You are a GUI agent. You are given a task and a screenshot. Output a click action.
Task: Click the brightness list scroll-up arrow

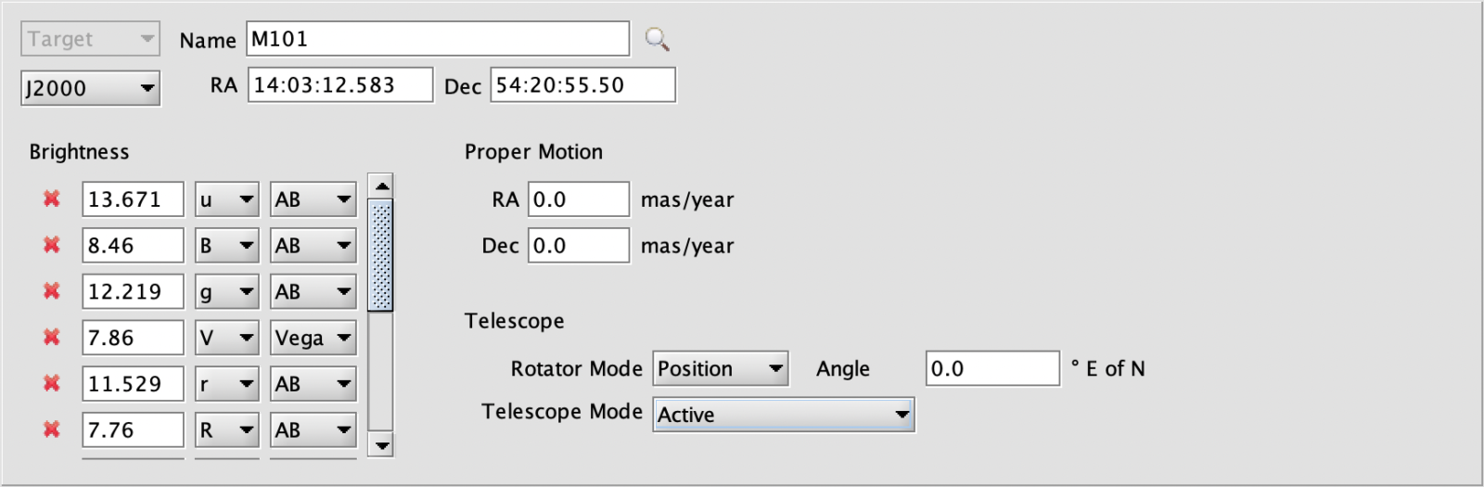tap(381, 186)
